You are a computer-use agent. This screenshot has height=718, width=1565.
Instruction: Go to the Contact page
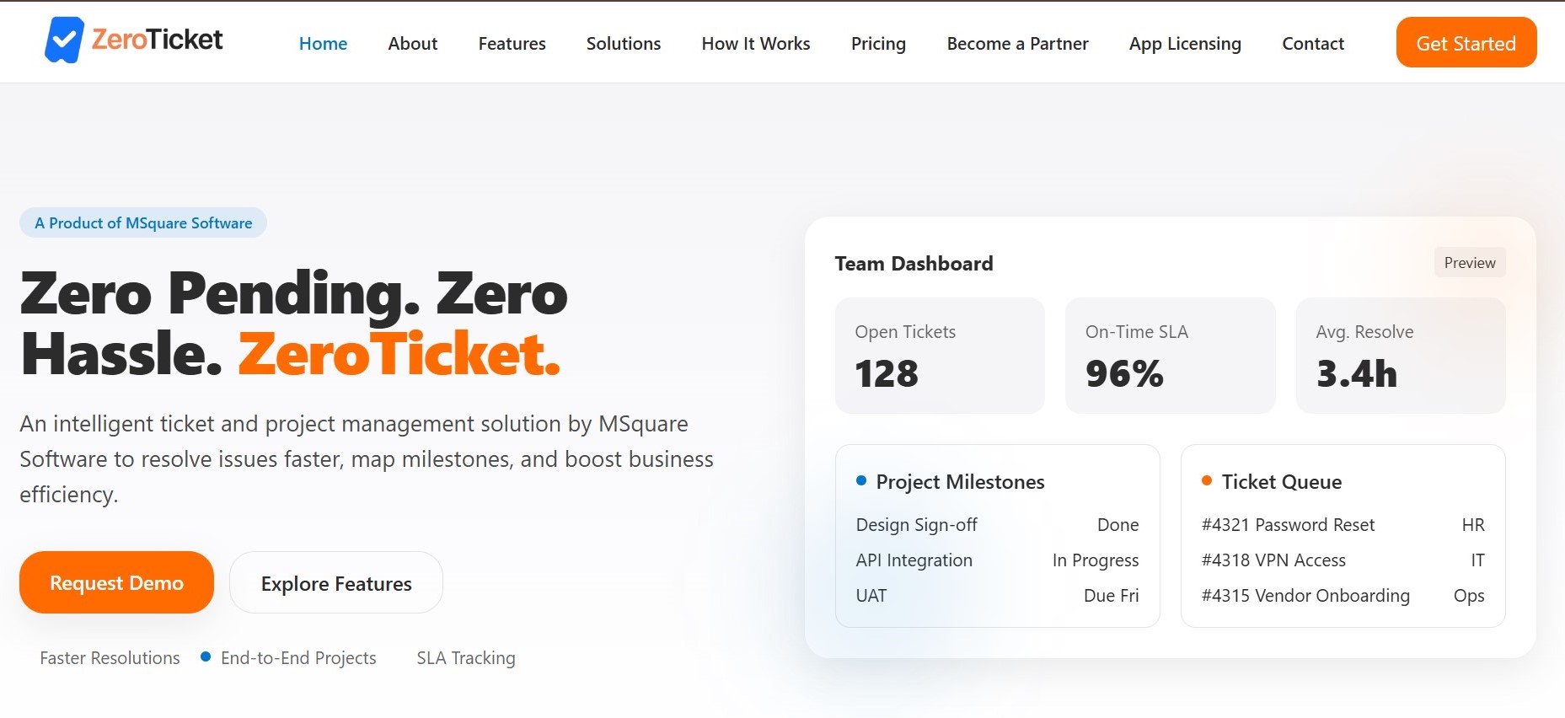click(x=1312, y=44)
